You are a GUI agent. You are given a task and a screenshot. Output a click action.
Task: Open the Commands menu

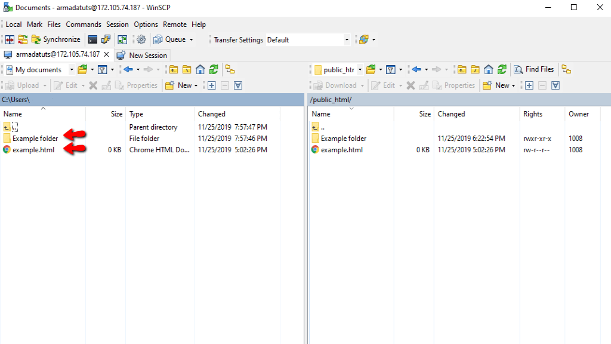coord(84,24)
